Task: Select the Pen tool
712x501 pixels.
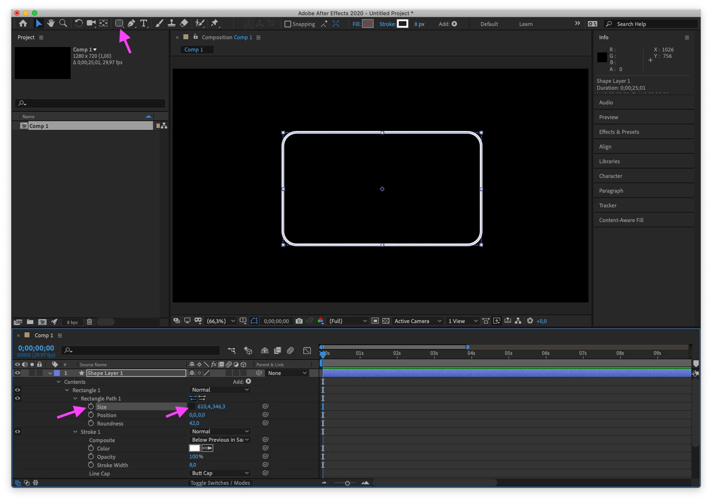Action: (x=131, y=23)
